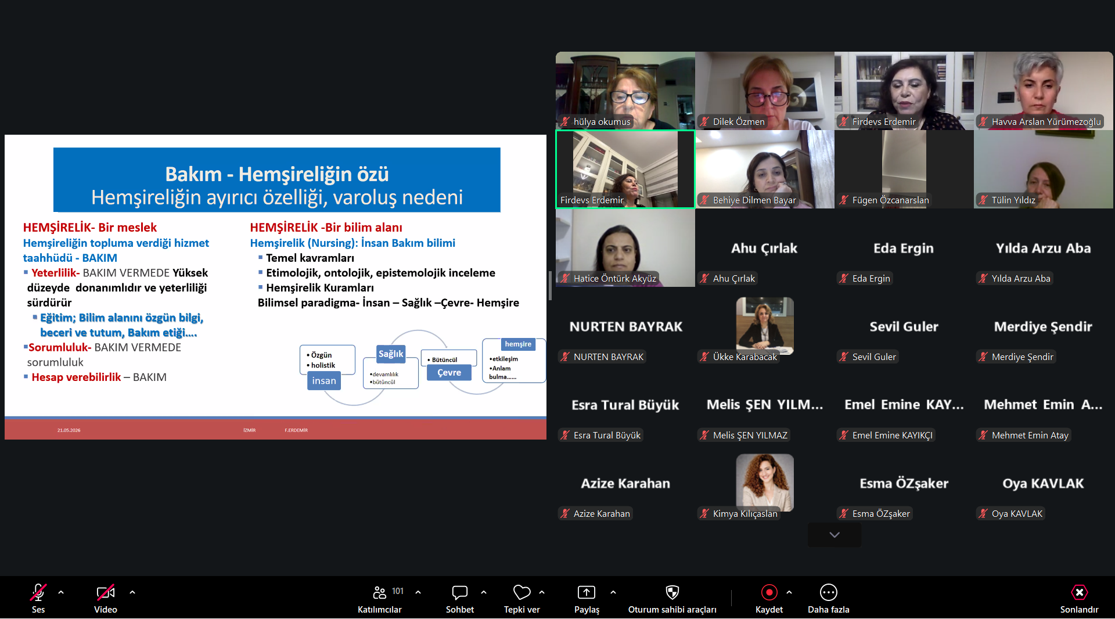The image size is (1115, 619).
Task: Select Dilek Özmen video tile
Action: pyautogui.click(x=765, y=91)
